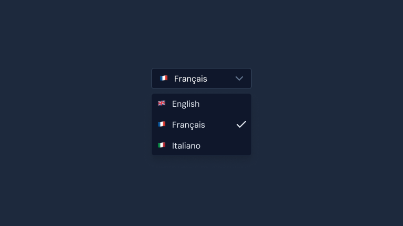Click the empty right side of the English row
Viewport: 403px width, 226px height.
click(231, 104)
